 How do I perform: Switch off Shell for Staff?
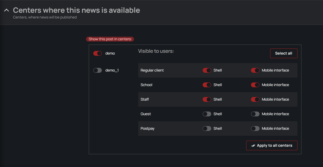click(x=207, y=99)
